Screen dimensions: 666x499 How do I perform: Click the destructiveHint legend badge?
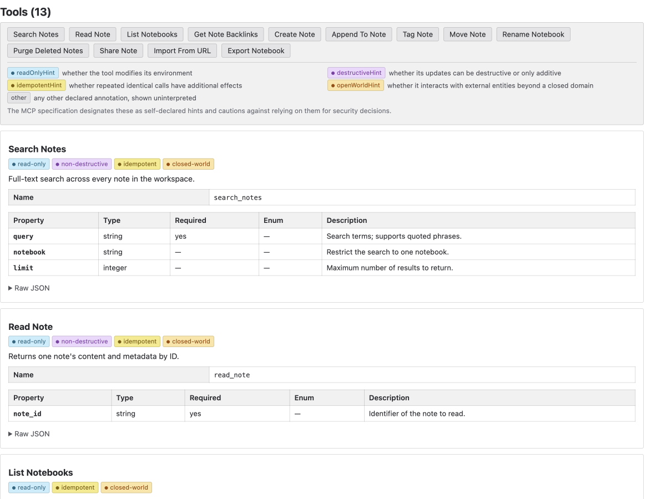[356, 73]
